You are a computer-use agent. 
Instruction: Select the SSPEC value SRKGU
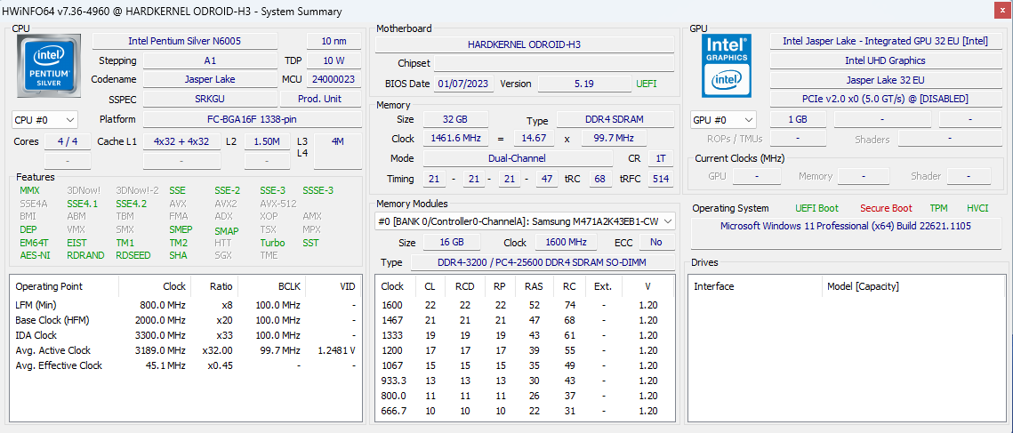pyautogui.click(x=210, y=99)
